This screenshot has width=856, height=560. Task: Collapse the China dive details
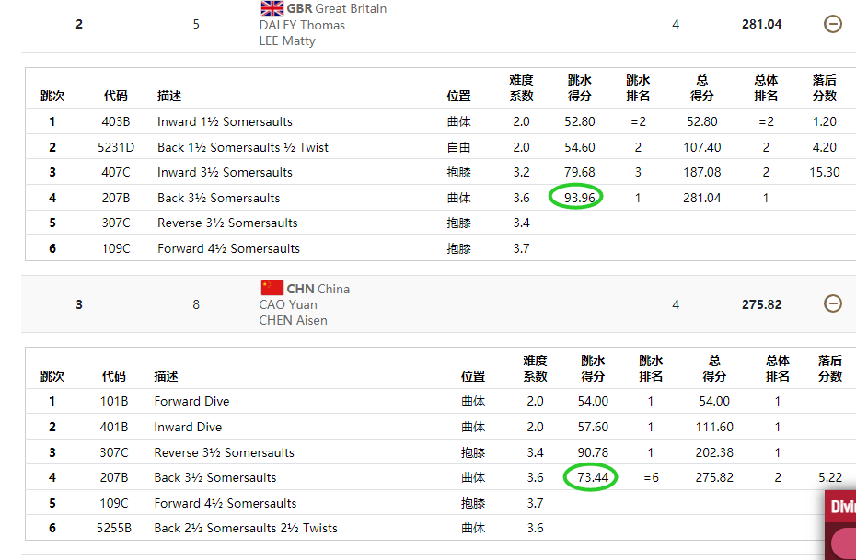(x=832, y=304)
